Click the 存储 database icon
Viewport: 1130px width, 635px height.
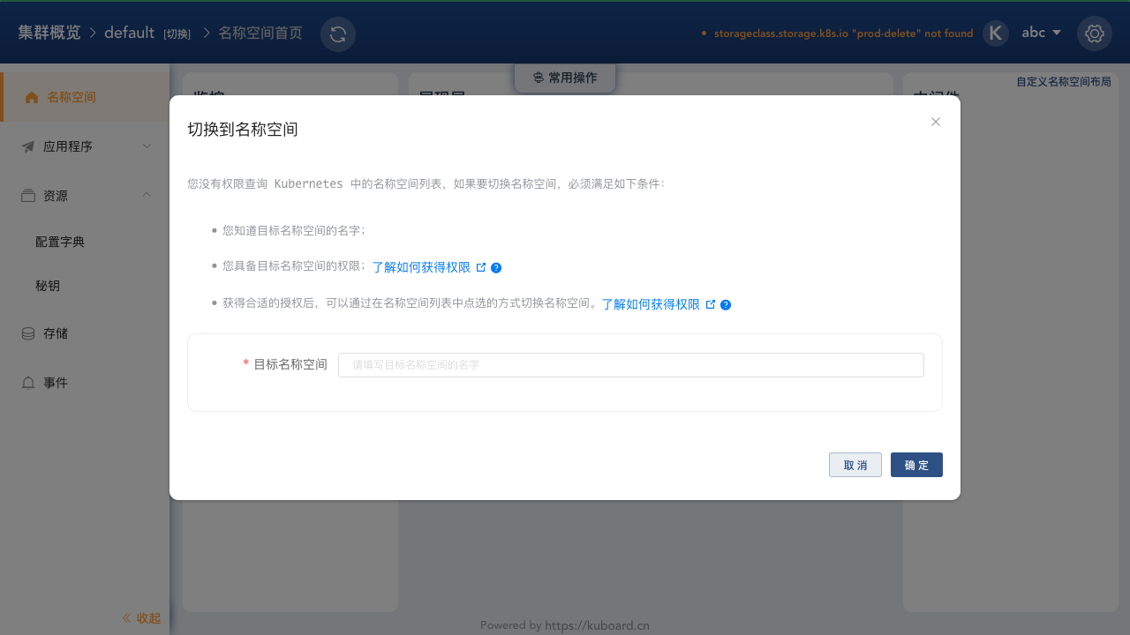(28, 333)
